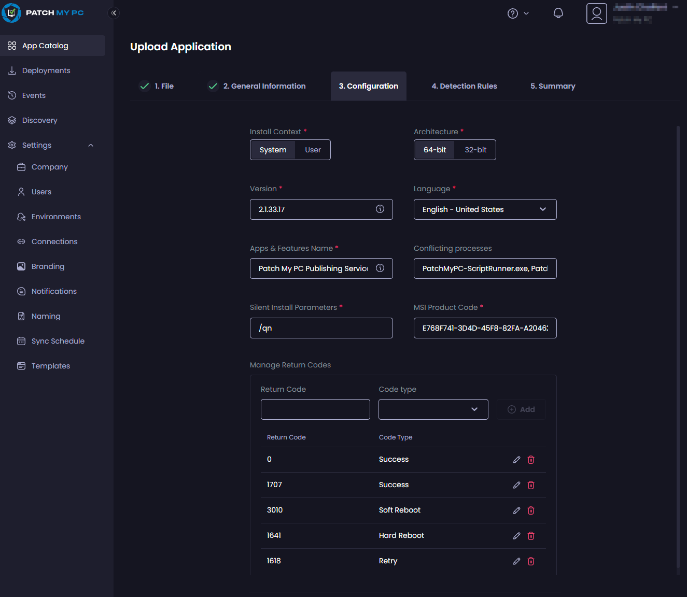The image size is (687, 597).
Task: Open the Code type dropdown
Action: pyautogui.click(x=433, y=409)
